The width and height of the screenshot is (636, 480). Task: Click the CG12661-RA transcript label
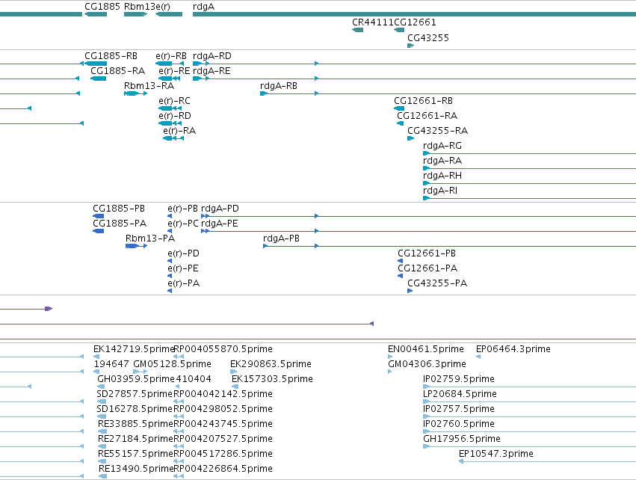click(x=427, y=116)
